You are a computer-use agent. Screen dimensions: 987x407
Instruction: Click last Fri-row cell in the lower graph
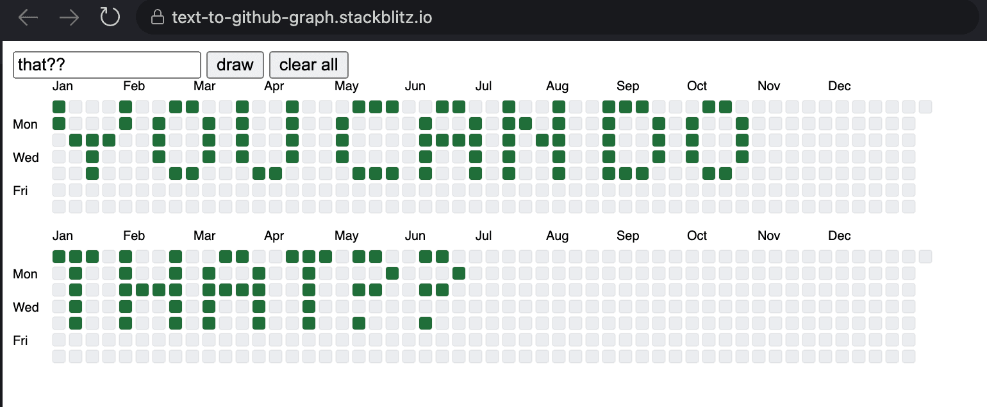point(909,340)
